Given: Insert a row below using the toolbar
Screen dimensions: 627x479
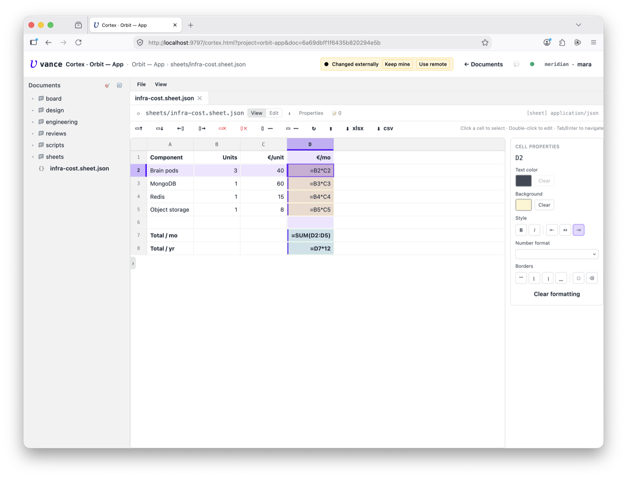Looking at the screenshot, I should (x=159, y=128).
